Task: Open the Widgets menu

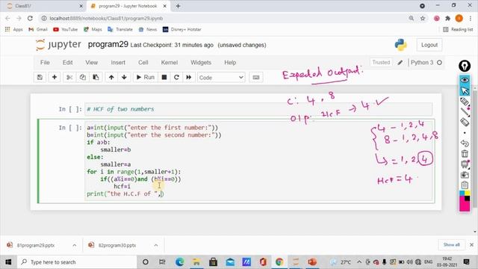Action: coord(201,63)
